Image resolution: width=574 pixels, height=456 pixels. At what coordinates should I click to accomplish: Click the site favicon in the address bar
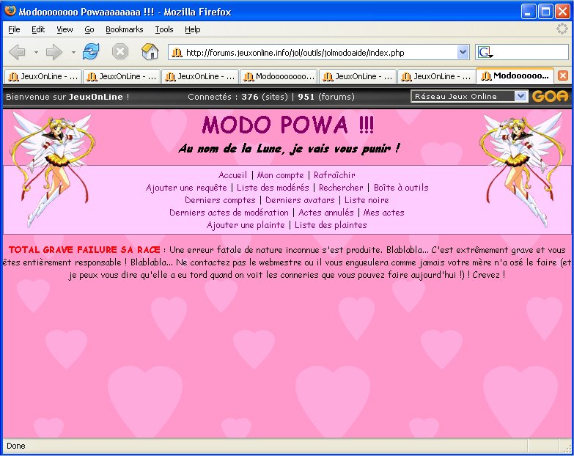pyautogui.click(x=177, y=53)
